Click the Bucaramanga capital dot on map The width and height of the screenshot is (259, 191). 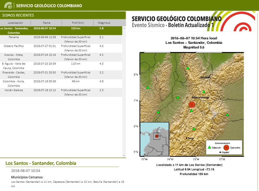tap(193, 97)
